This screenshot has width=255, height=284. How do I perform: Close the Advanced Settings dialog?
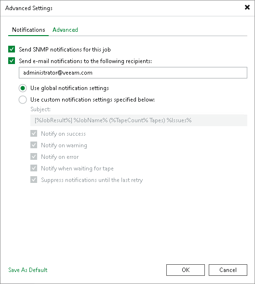click(x=247, y=7)
